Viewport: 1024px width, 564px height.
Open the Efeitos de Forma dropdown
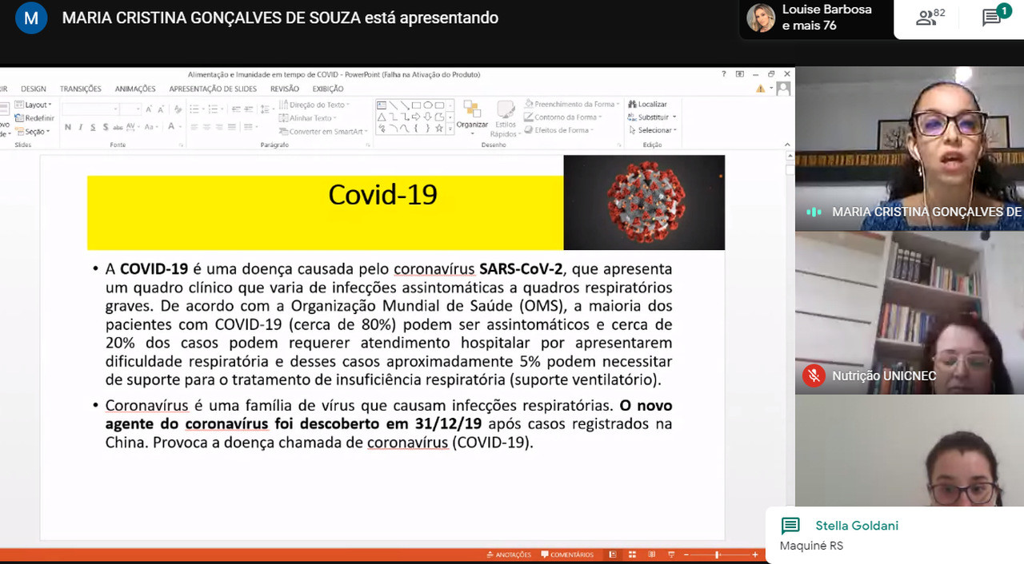[558, 130]
